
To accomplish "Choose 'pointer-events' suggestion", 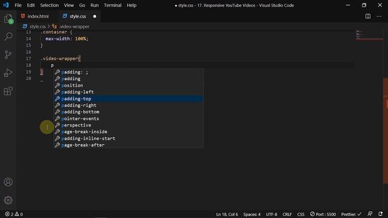I will [x=129, y=119].
